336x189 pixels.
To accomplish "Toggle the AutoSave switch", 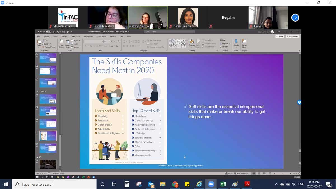I will coord(48,32).
